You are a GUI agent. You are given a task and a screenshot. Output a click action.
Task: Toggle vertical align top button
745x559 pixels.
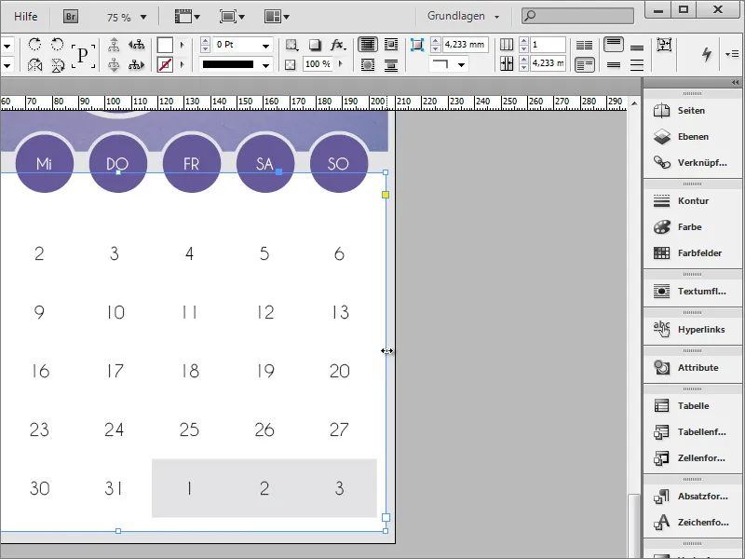(614, 45)
